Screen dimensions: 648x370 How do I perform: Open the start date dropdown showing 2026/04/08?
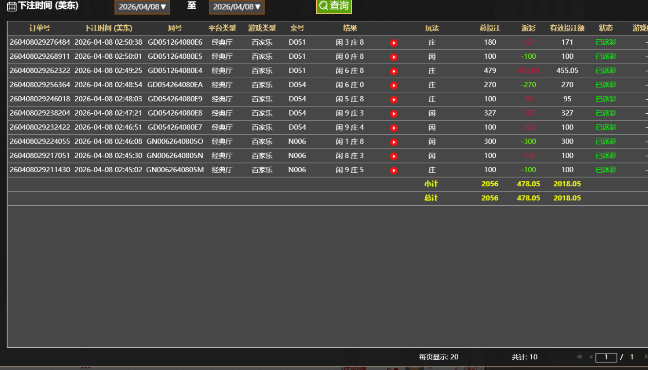tap(142, 7)
